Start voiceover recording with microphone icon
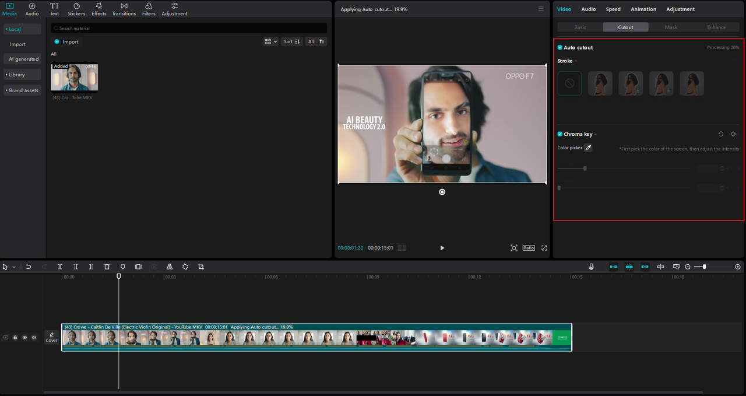The height and width of the screenshot is (396, 746). pyautogui.click(x=591, y=267)
